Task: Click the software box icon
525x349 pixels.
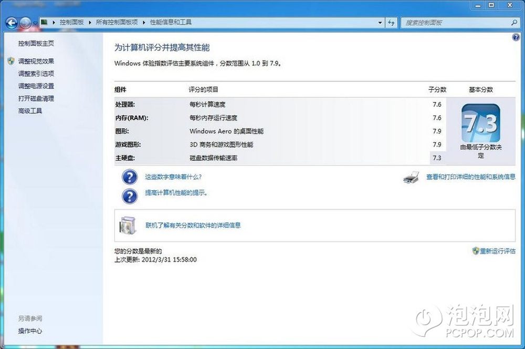Action: (128, 225)
